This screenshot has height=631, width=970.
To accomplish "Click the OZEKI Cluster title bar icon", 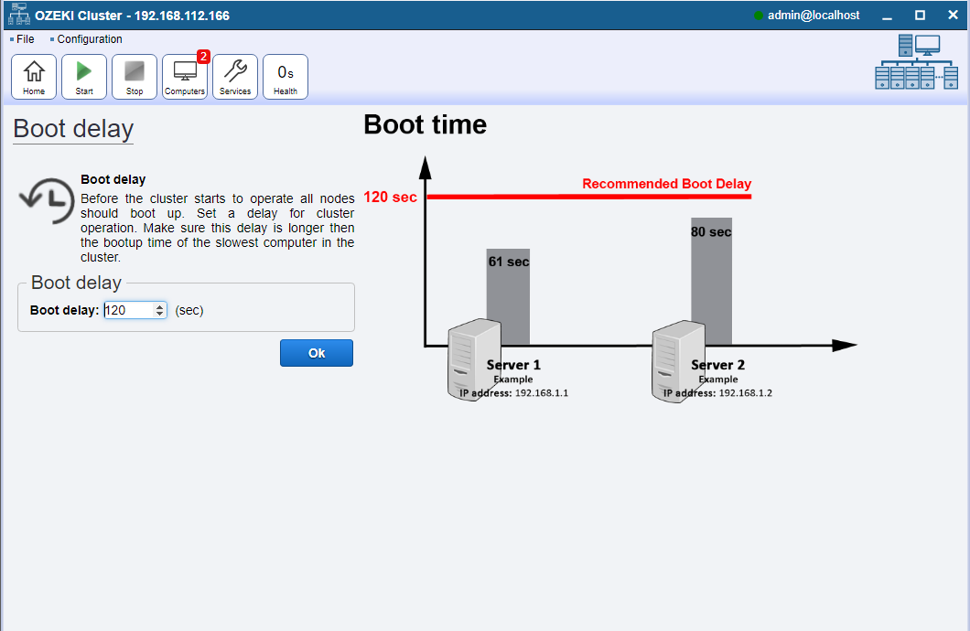I will coord(18,15).
